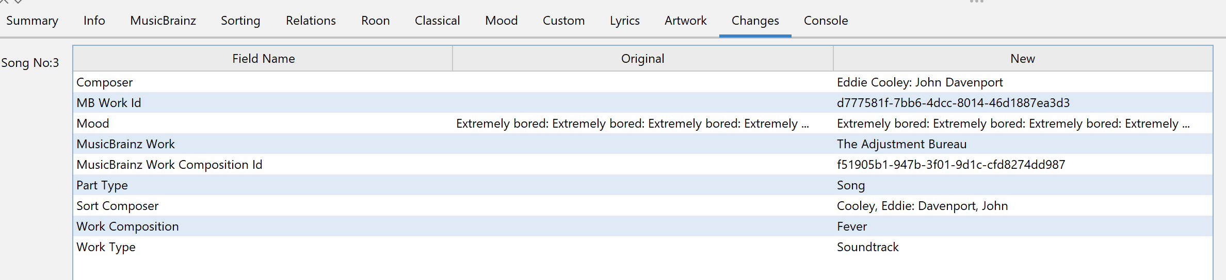
Task: Select the Sorting tab
Action: click(240, 21)
